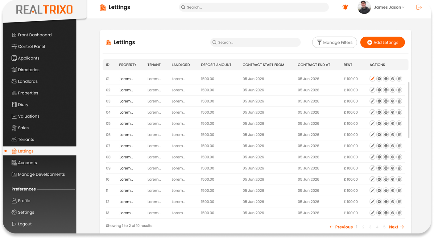434x239 pixels.
Task: Go to Landlords section
Action: [24, 81]
